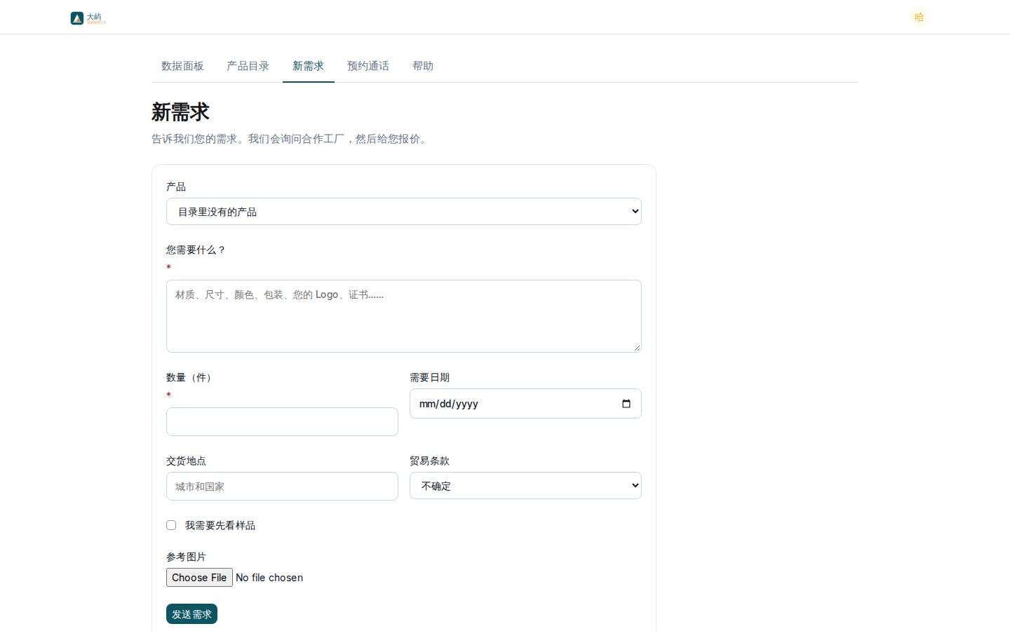
Task: Tick the 我需要先看样品 checkbox
Action: point(171,525)
